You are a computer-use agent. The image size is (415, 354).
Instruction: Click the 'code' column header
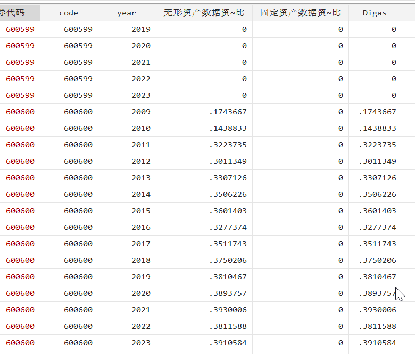pos(69,13)
